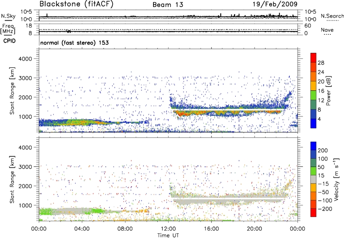
Task: Click 'Slant Range [km]' label of velocity panel
Action: 12,179
